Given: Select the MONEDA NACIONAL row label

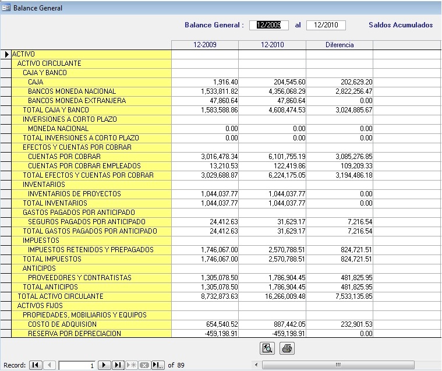Looking at the screenshot, I should [x=58, y=129].
